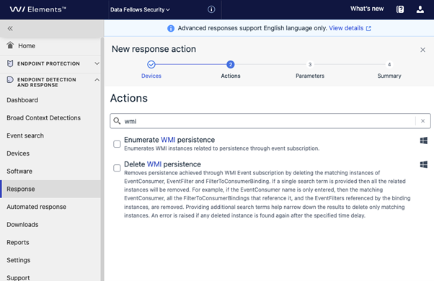
Task: Click the Actions step label
Action: tap(231, 76)
